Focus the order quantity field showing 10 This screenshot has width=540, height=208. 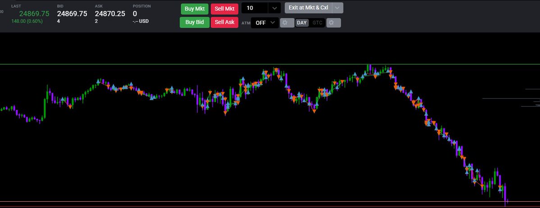pos(255,8)
